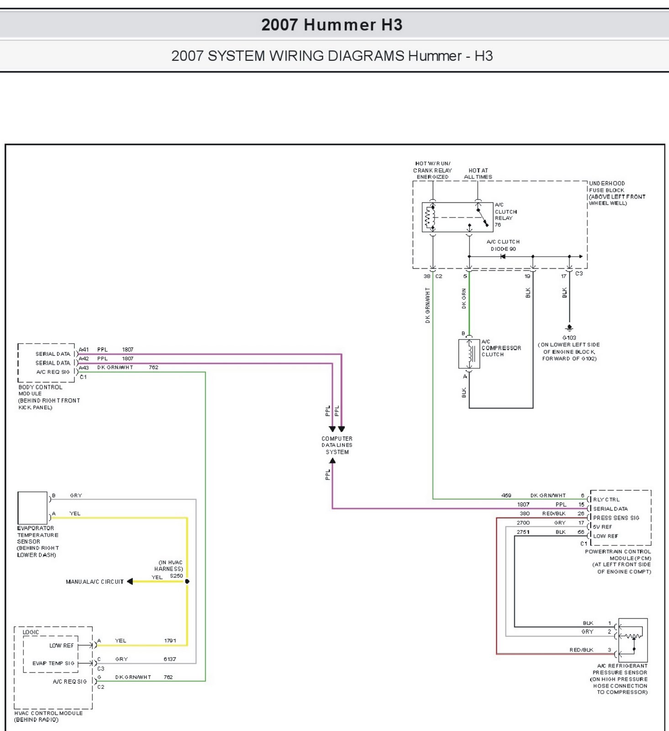
Task: Click the "UNDERHOOD FUSE BLOCK" label
Action: pos(607,186)
